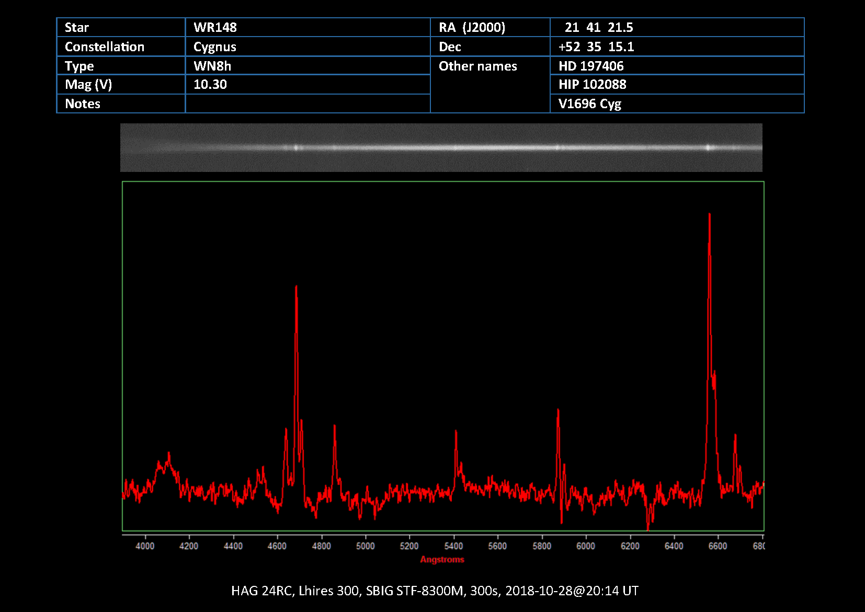This screenshot has width=865, height=612.
Task: Click the tallest emission peak near 6560 Angstroms
Action: (x=709, y=215)
